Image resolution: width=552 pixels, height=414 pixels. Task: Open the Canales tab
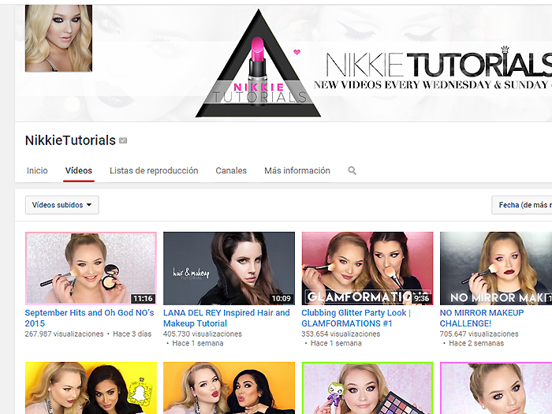pos(231,171)
